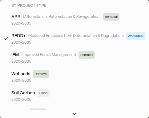The image size is (149, 118).
Task: Click the Blend badge next to Soil Carbon
Action: [x=43, y=93]
